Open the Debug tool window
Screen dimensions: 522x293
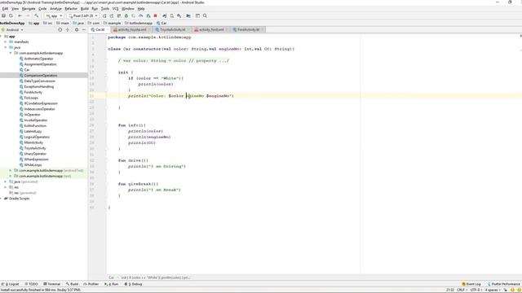(133, 284)
